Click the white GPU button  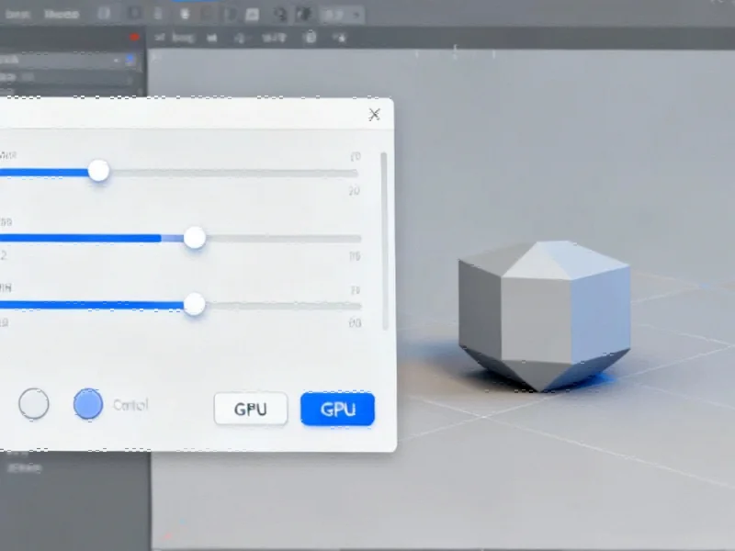[251, 409]
